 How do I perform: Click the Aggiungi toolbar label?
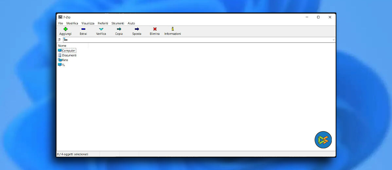click(x=65, y=34)
